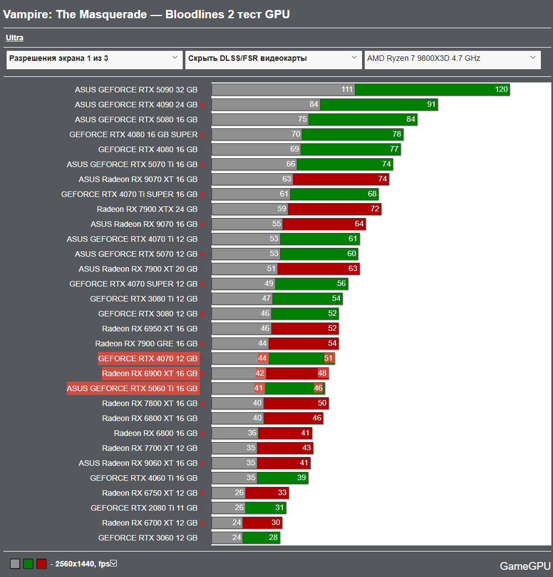
Task: Click the gray legend color swatch
Action: tap(15, 563)
